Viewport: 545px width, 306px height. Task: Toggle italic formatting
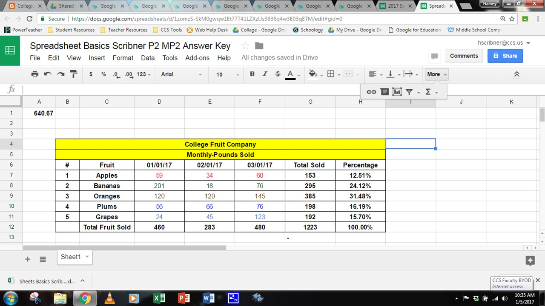(x=265, y=74)
